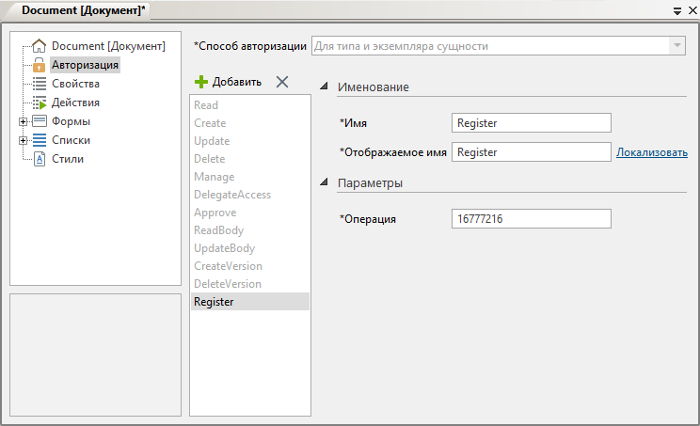
Task: Expand the Формы tree node
Action: (x=22, y=121)
